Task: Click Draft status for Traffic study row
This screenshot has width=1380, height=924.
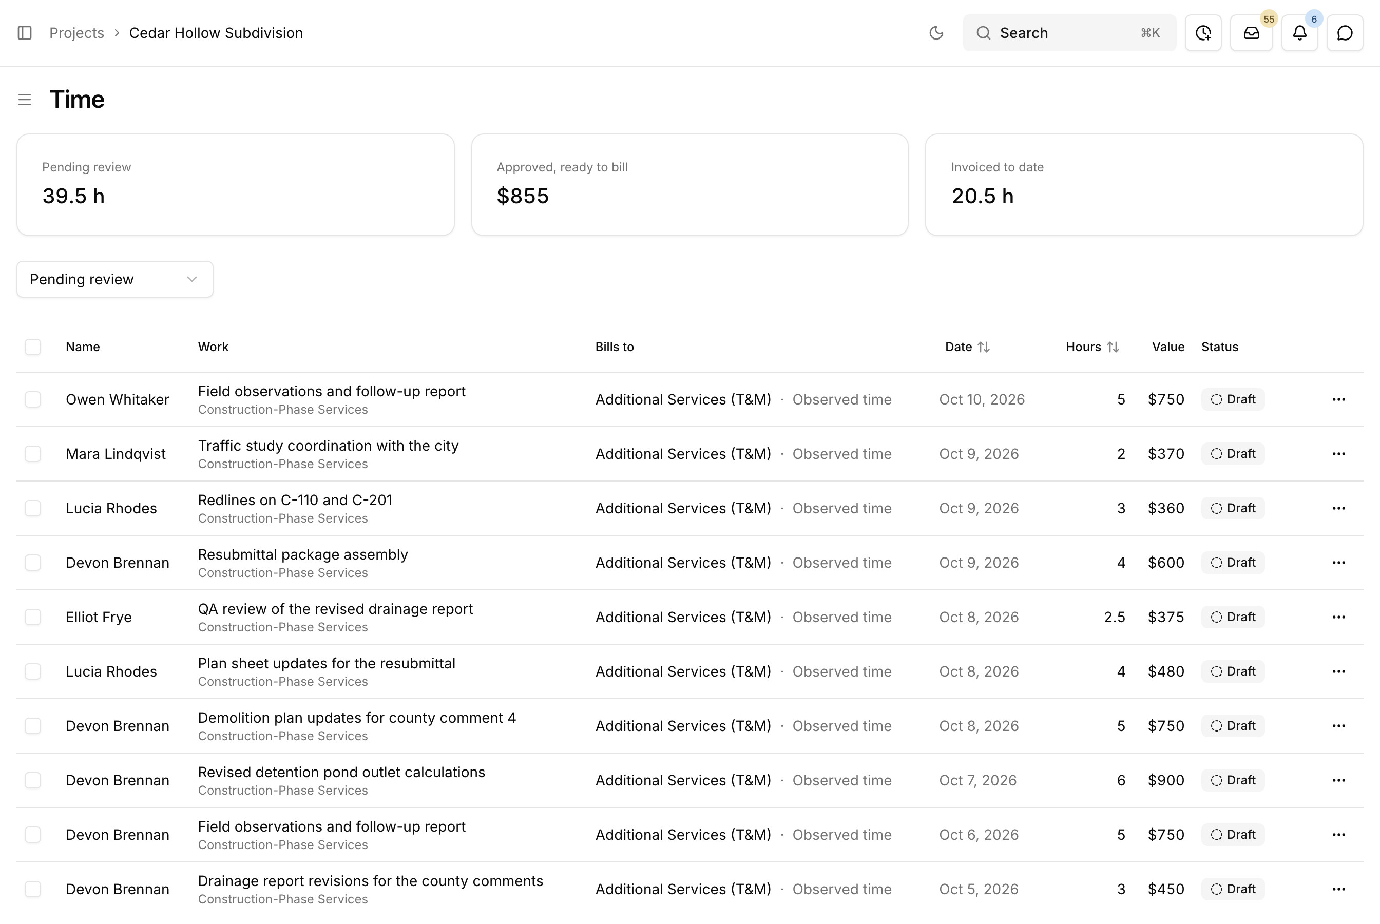Action: [1233, 454]
